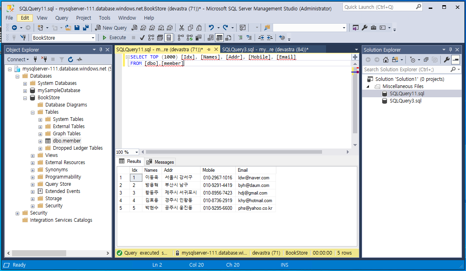Click the query editor horizontal scrollbar

click(234, 152)
